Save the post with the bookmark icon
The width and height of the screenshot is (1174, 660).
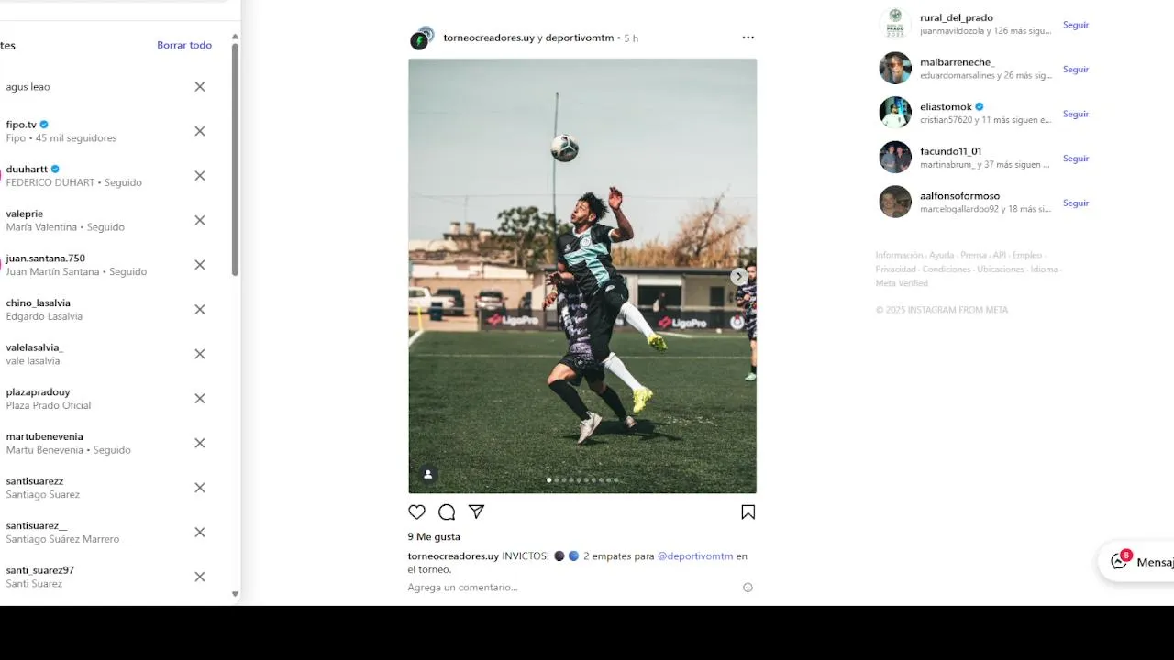point(748,512)
